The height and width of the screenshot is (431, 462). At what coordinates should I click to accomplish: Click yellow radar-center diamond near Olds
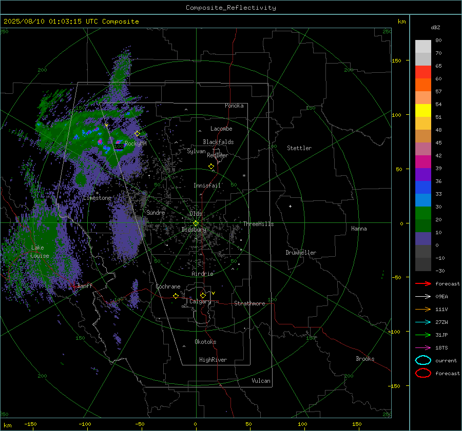point(196,223)
